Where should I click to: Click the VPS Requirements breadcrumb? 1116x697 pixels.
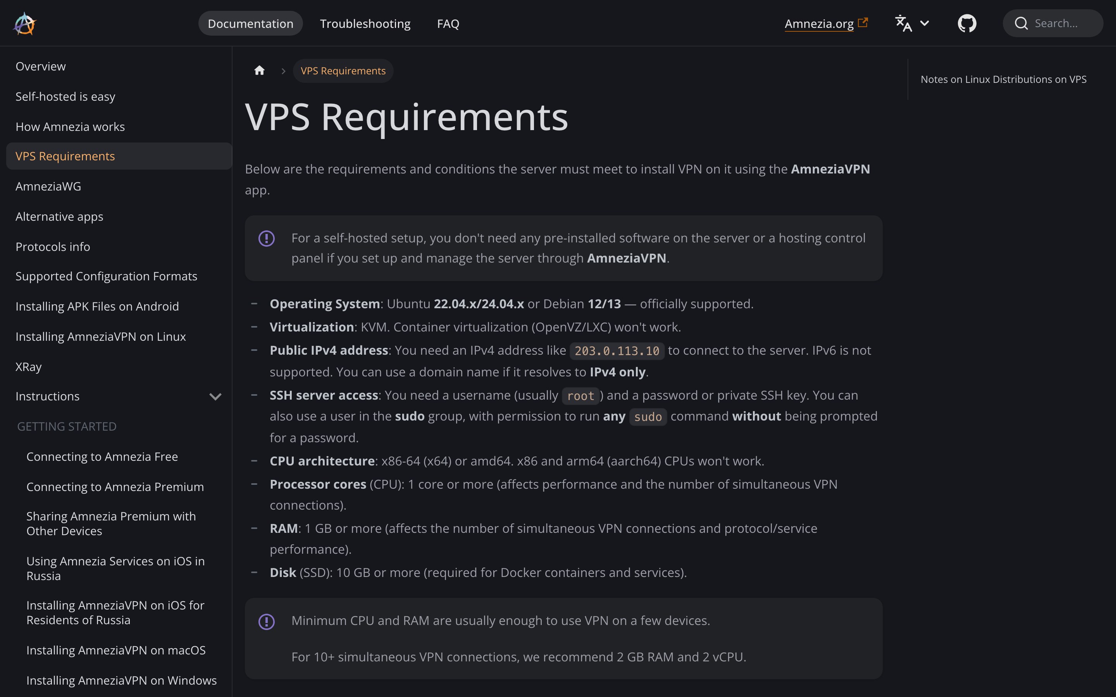[x=343, y=71]
